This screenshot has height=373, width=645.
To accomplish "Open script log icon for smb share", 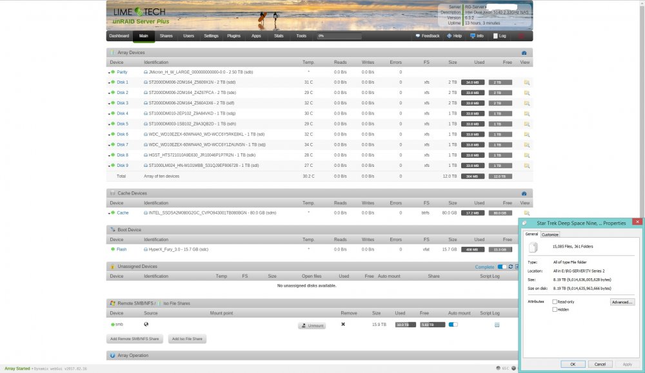I will point(497,325).
